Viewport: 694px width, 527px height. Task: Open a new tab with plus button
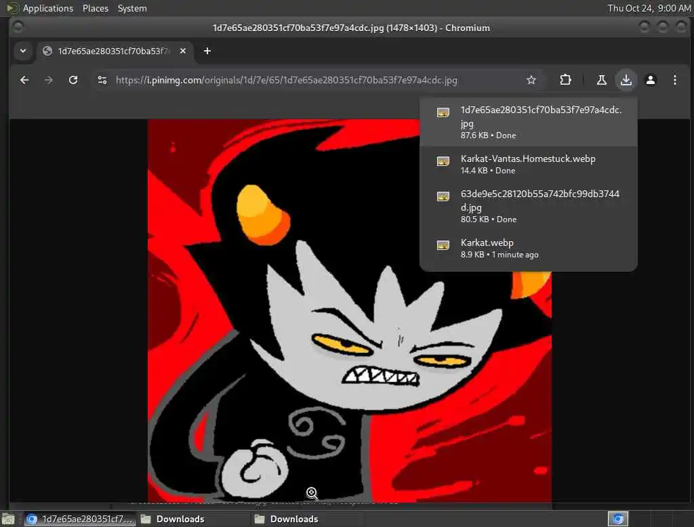207,51
